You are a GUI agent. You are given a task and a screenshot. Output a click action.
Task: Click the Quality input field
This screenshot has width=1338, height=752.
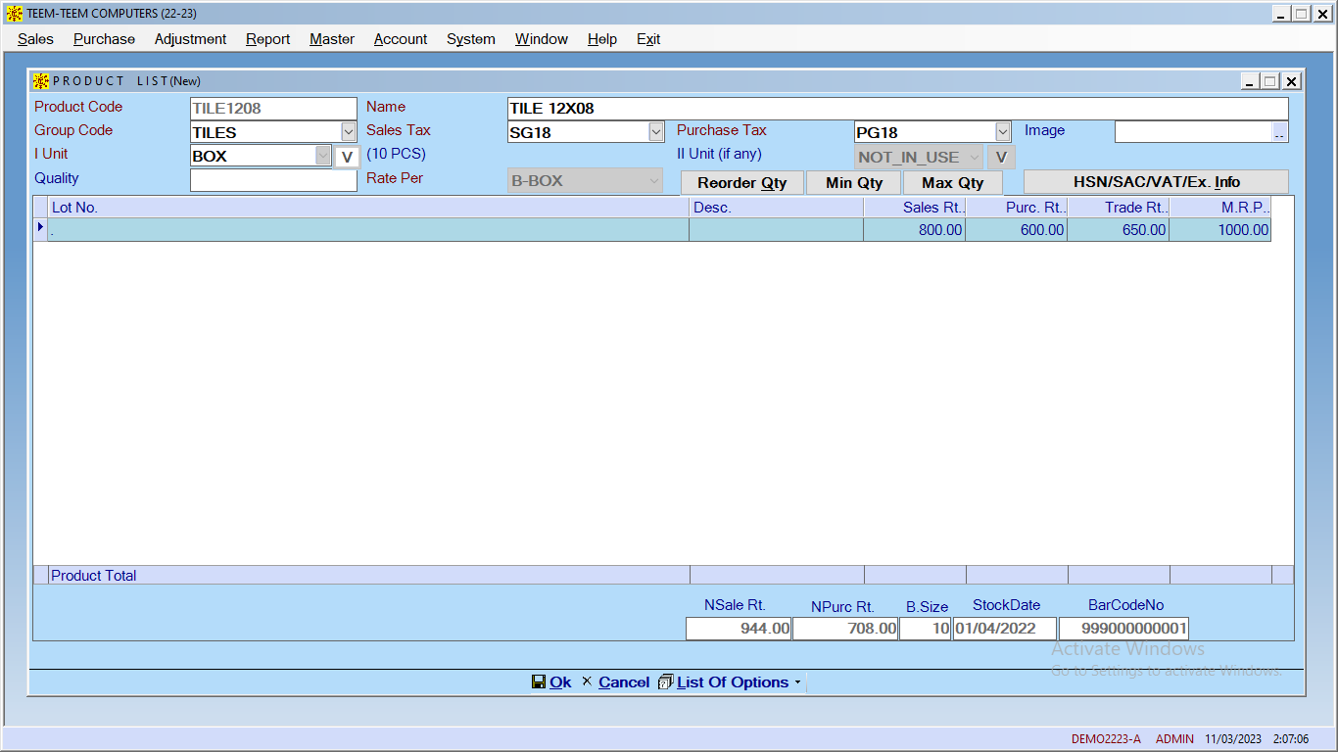(273, 180)
